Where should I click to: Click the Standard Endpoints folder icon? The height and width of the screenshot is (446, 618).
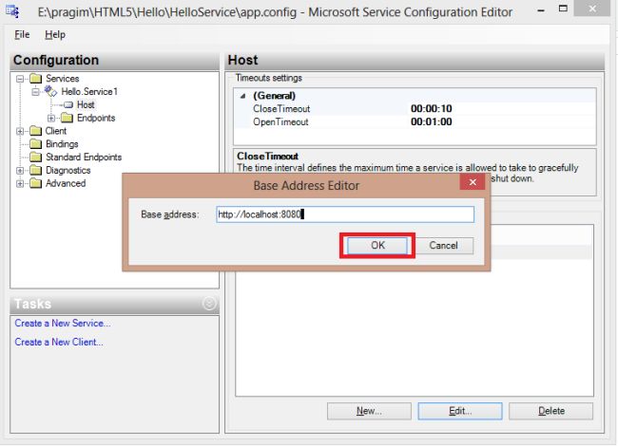click(35, 157)
